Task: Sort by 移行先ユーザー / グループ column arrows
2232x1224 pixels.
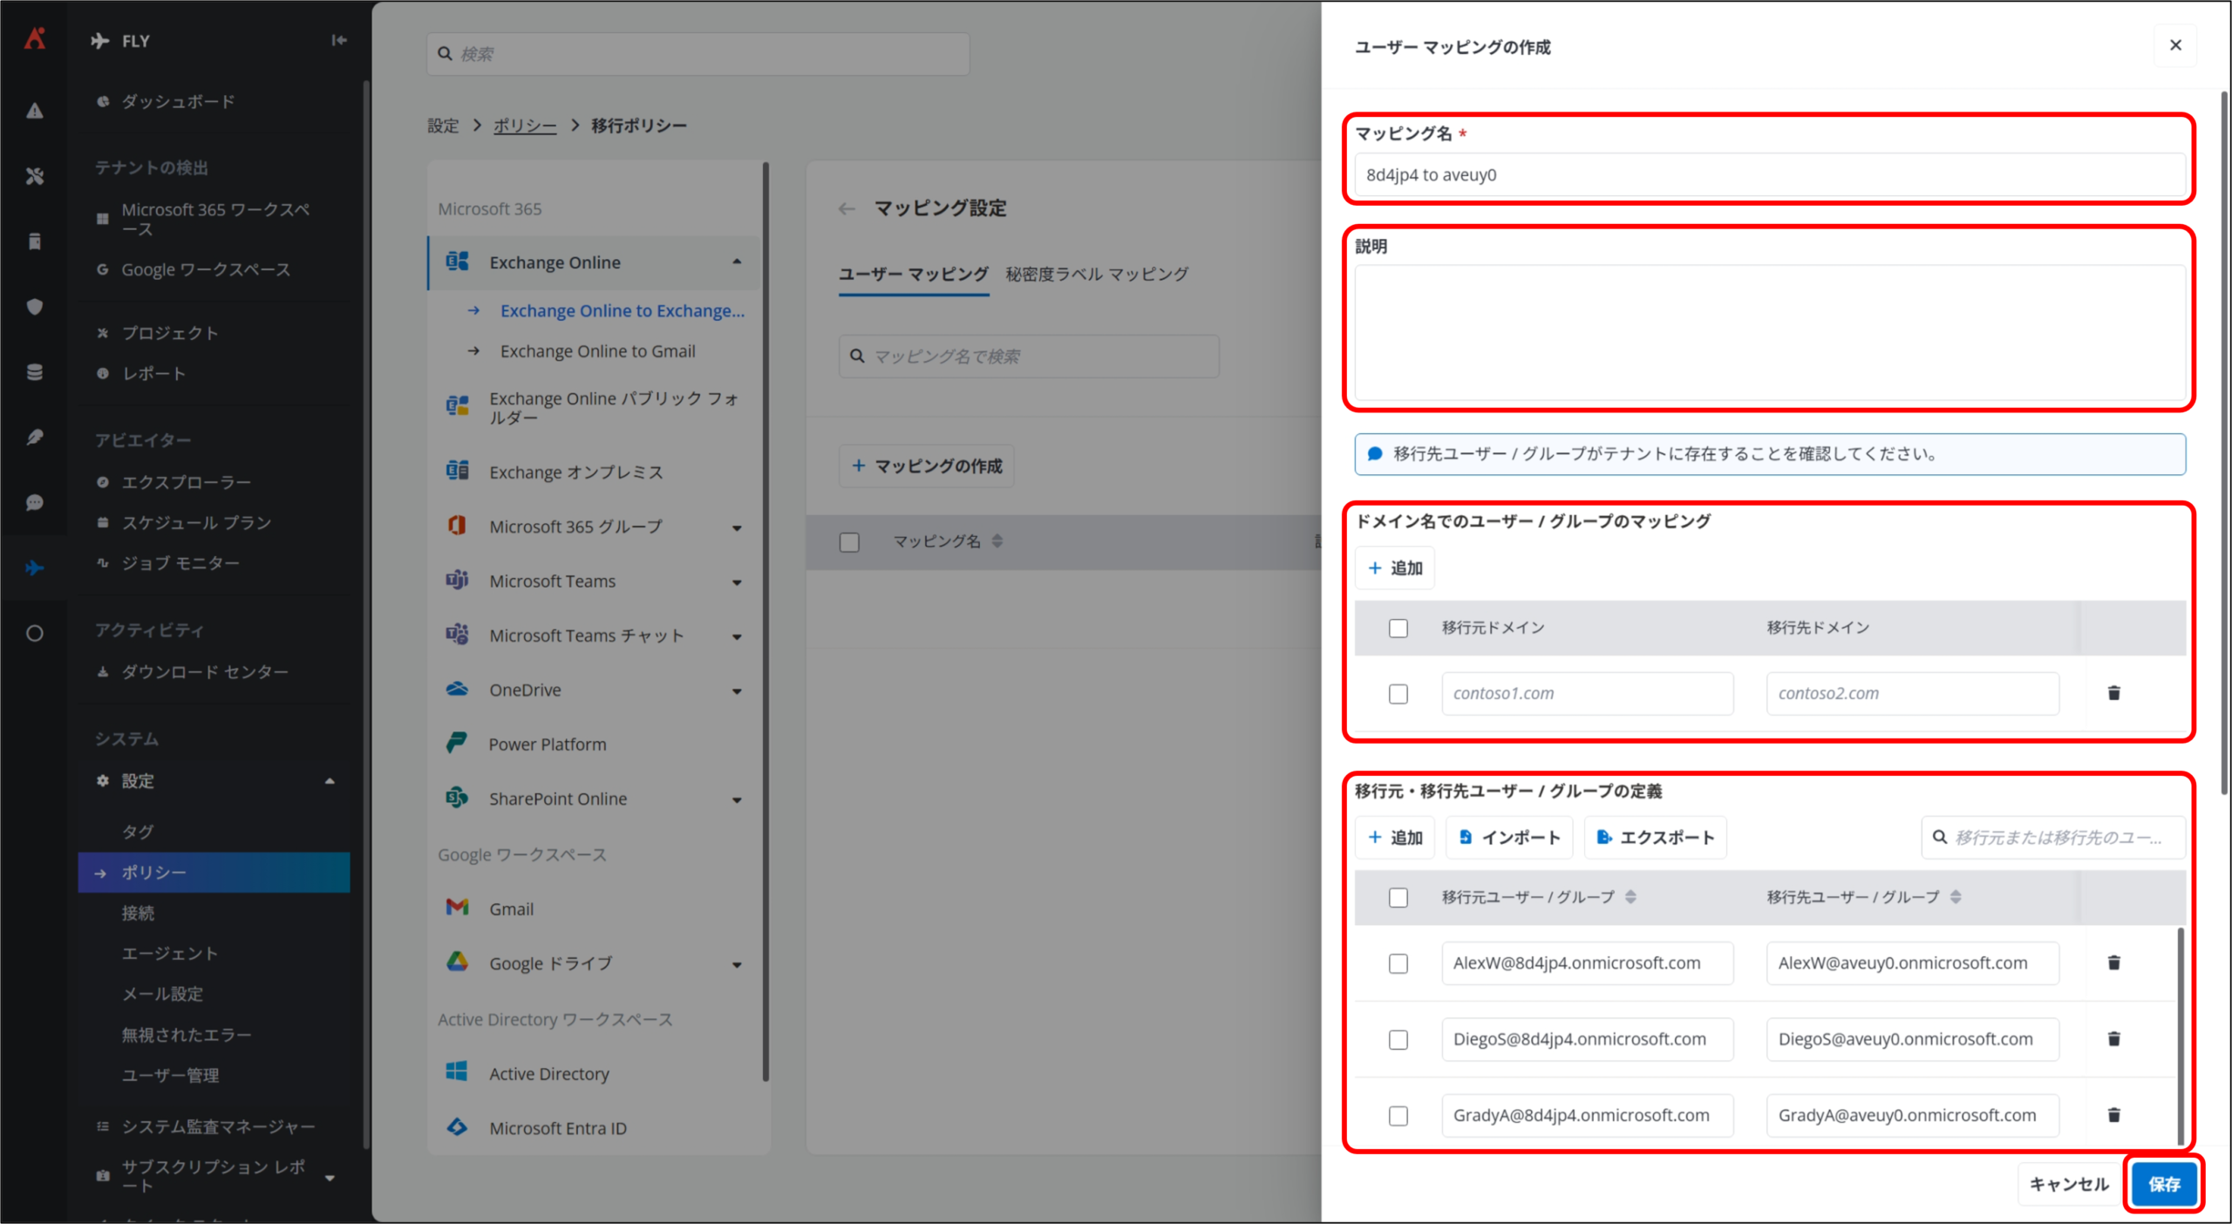Action: 1956,897
